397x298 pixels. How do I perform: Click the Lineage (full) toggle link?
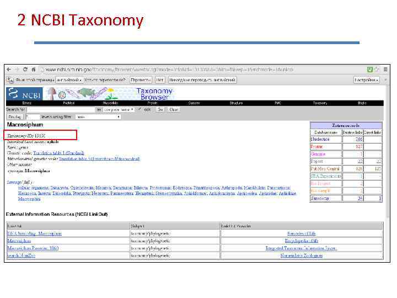[19, 182]
